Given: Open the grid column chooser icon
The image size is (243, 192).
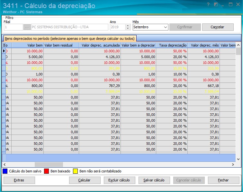Looking at the screenshot, I should click(4, 45).
